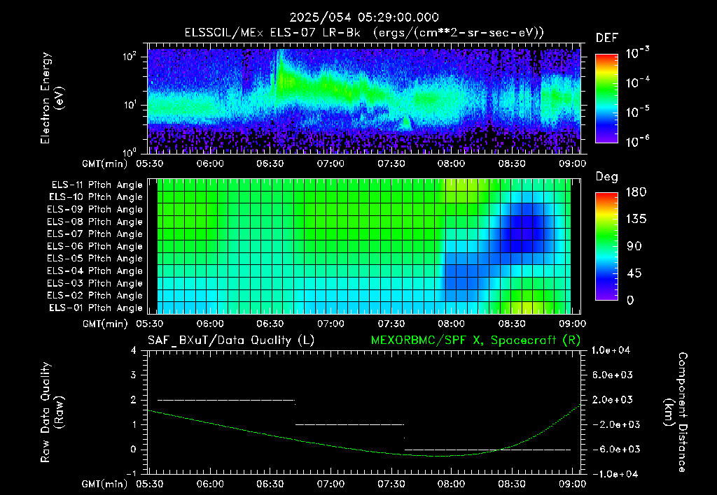This screenshot has height=495, width=717.
Task: Click the ELS-06 Pitch Angle row label
Action: (x=95, y=247)
